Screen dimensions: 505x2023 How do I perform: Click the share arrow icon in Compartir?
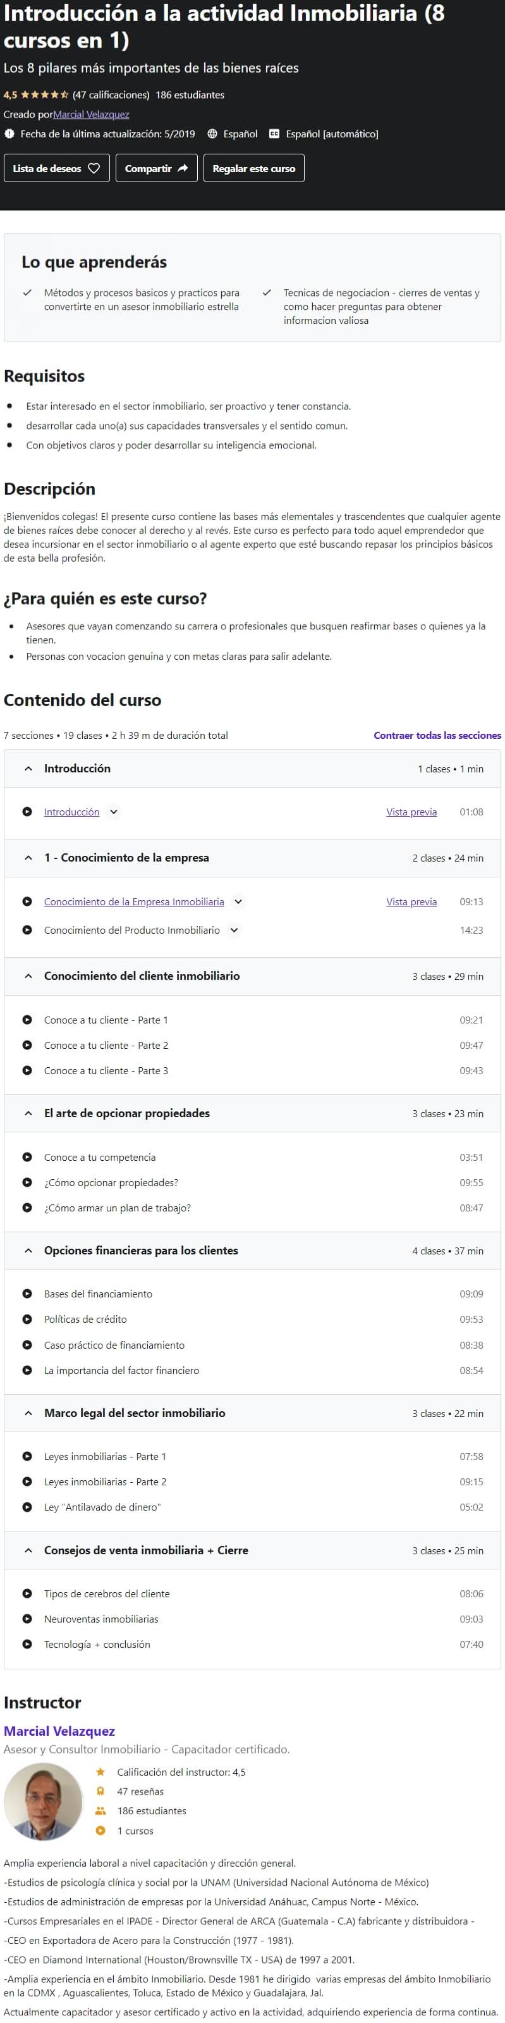(183, 168)
